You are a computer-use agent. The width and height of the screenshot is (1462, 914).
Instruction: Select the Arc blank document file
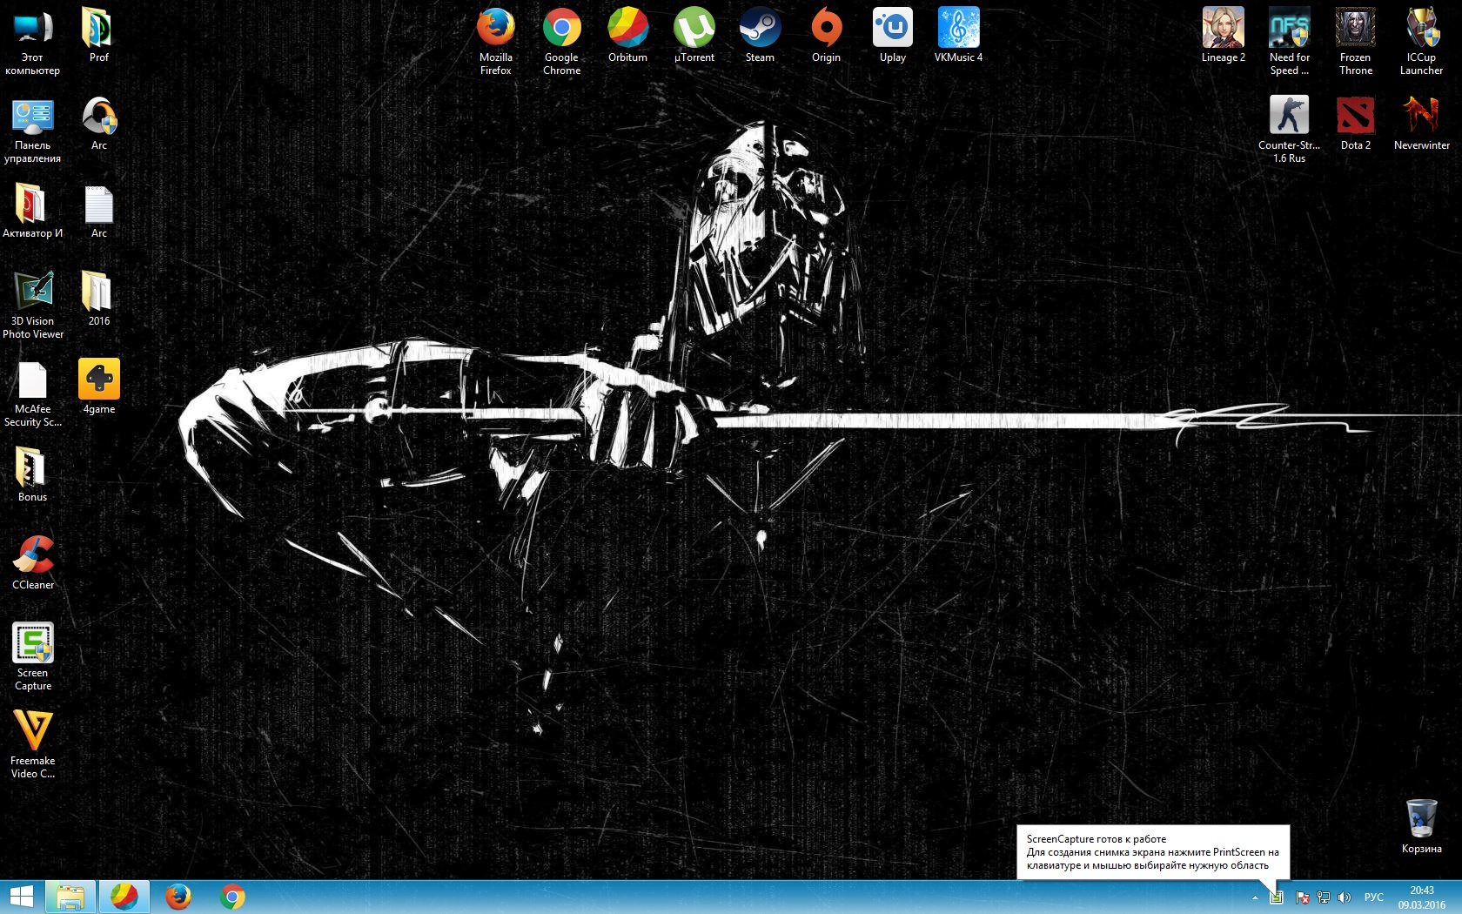99,211
